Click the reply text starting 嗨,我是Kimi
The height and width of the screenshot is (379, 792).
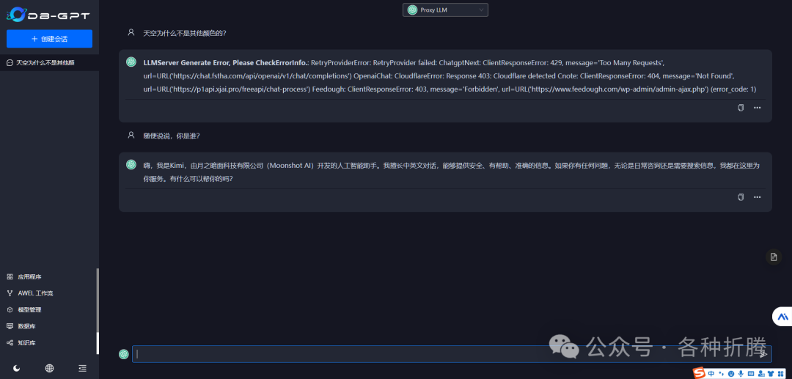451,172
